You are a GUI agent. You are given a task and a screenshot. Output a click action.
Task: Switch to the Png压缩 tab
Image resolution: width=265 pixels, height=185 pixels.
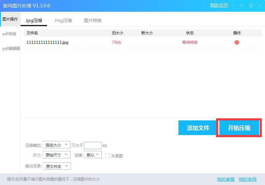coord(63,21)
